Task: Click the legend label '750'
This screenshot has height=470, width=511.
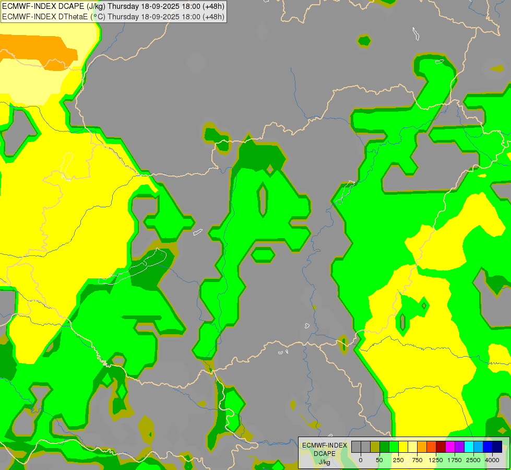Action: [x=417, y=460]
